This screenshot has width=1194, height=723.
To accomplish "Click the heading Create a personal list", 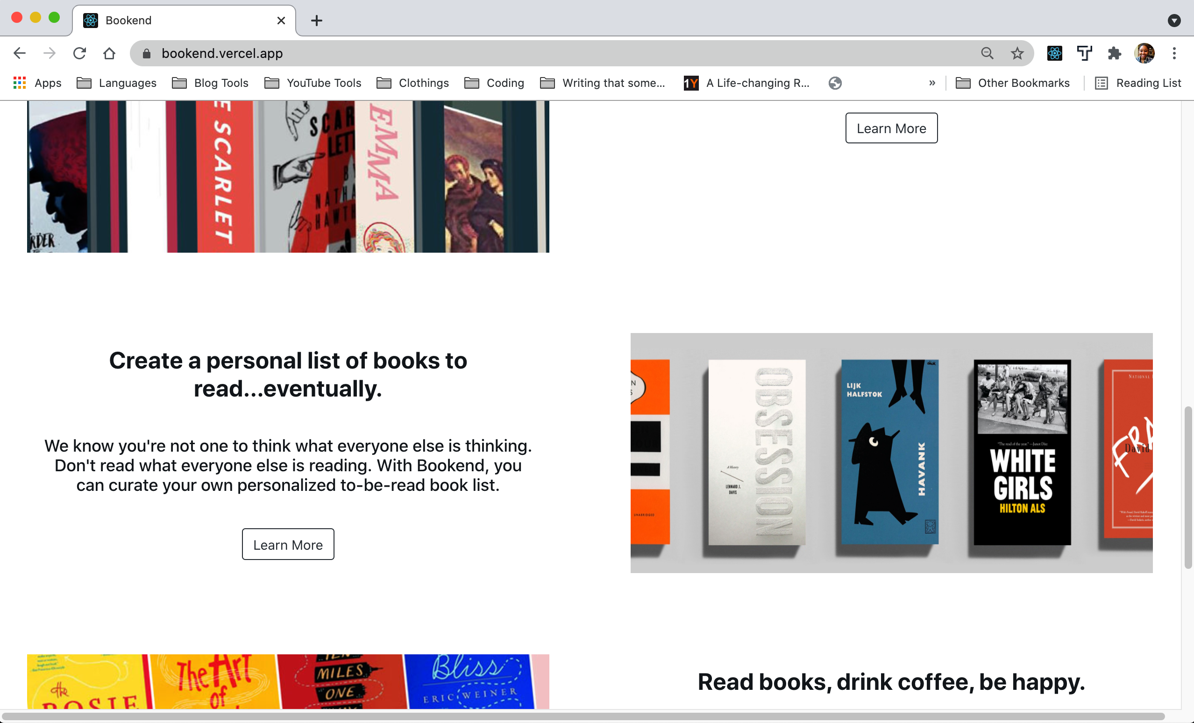I will [x=288, y=375].
